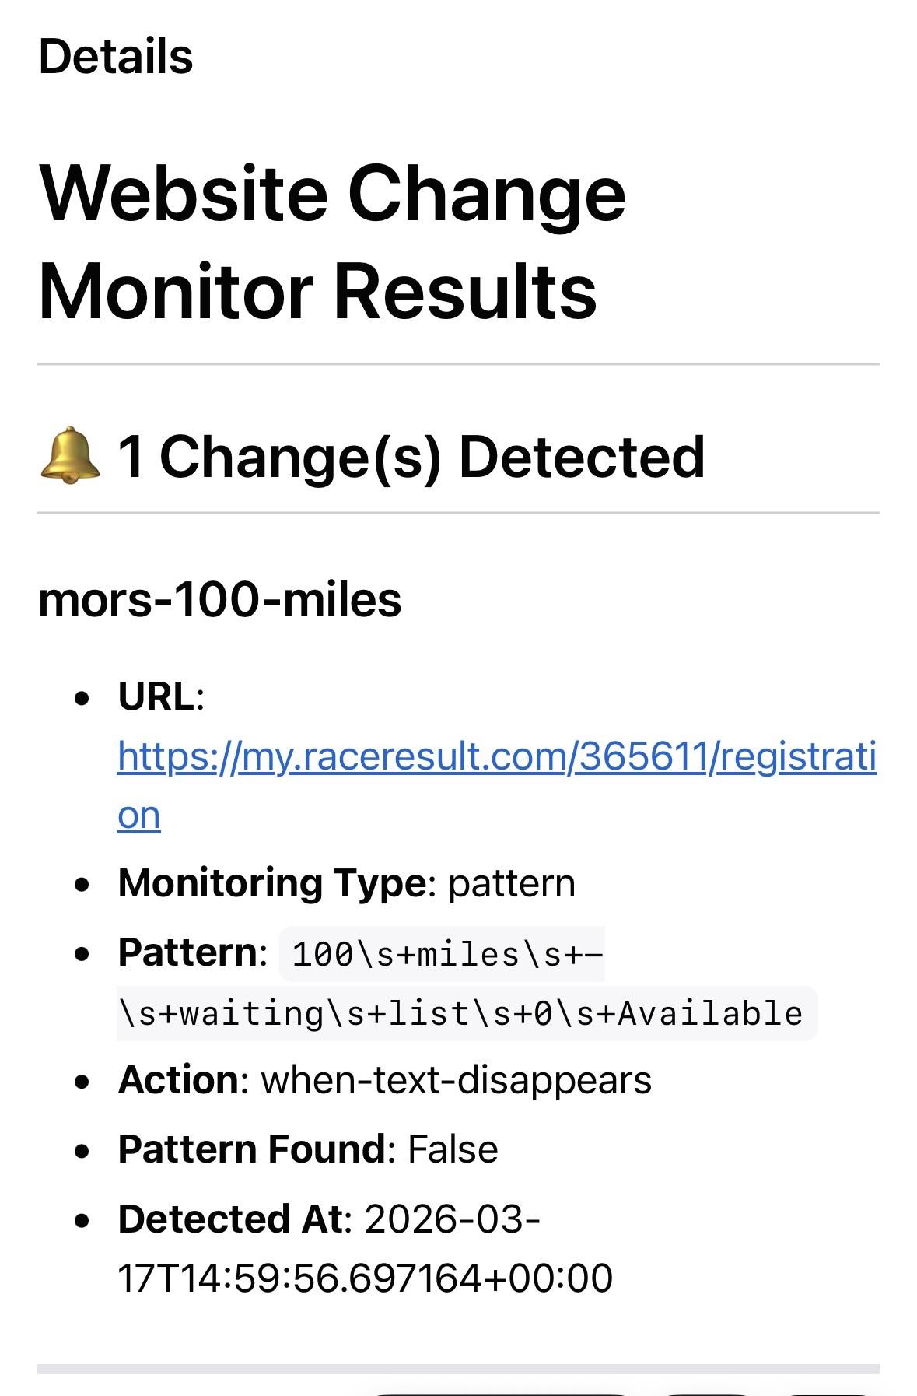Click the thick gray bar at bottom
Image resolution: width=917 pixels, height=1396 pixels.
click(x=458, y=1369)
